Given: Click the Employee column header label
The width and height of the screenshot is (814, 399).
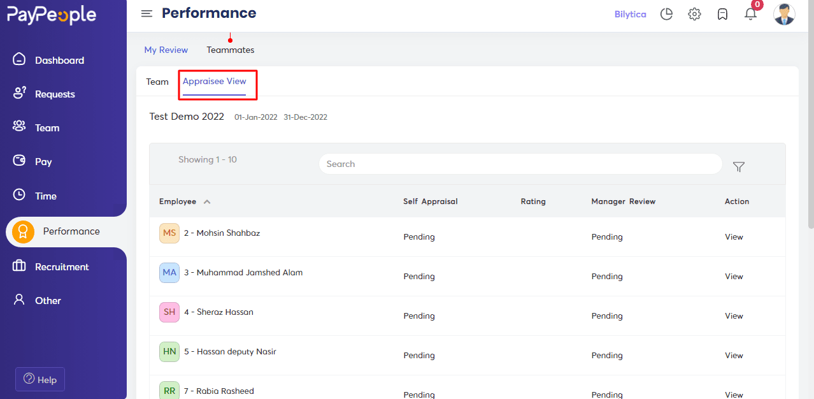Looking at the screenshot, I should 178,201.
